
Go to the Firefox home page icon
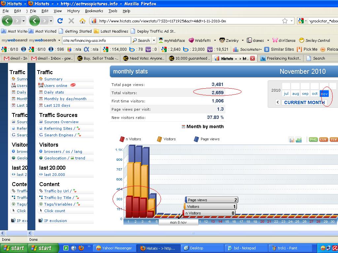(82, 21)
